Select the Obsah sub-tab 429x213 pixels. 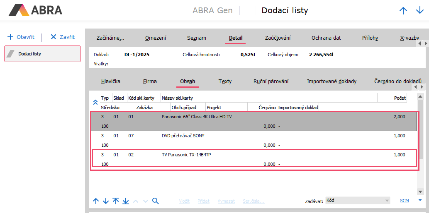coord(188,81)
